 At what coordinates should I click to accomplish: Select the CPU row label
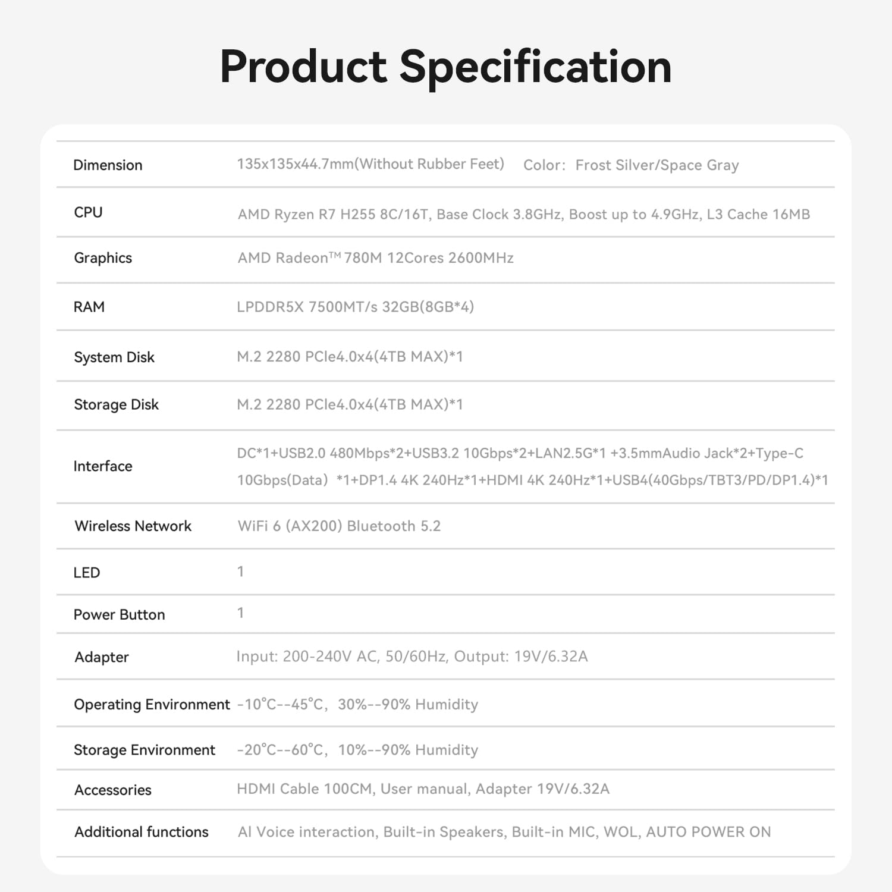88,212
